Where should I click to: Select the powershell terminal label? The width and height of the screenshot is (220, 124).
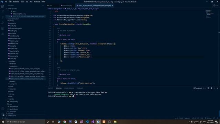pyautogui.click(x=198, y=88)
